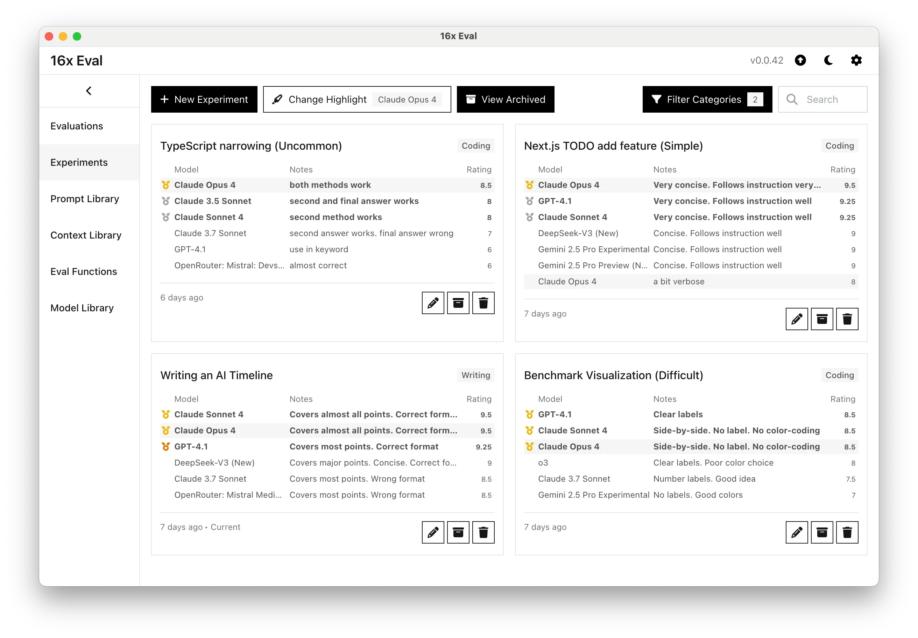The image size is (918, 638).
Task: Click the Coding tag on TypeScript narrowing card
Action: [x=476, y=146]
